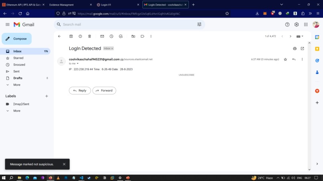Get add-ons with the plus icon

click(317, 103)
